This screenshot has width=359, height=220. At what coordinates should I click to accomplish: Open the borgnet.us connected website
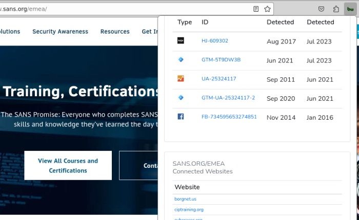pyautogui.click(x=185, y=199)
